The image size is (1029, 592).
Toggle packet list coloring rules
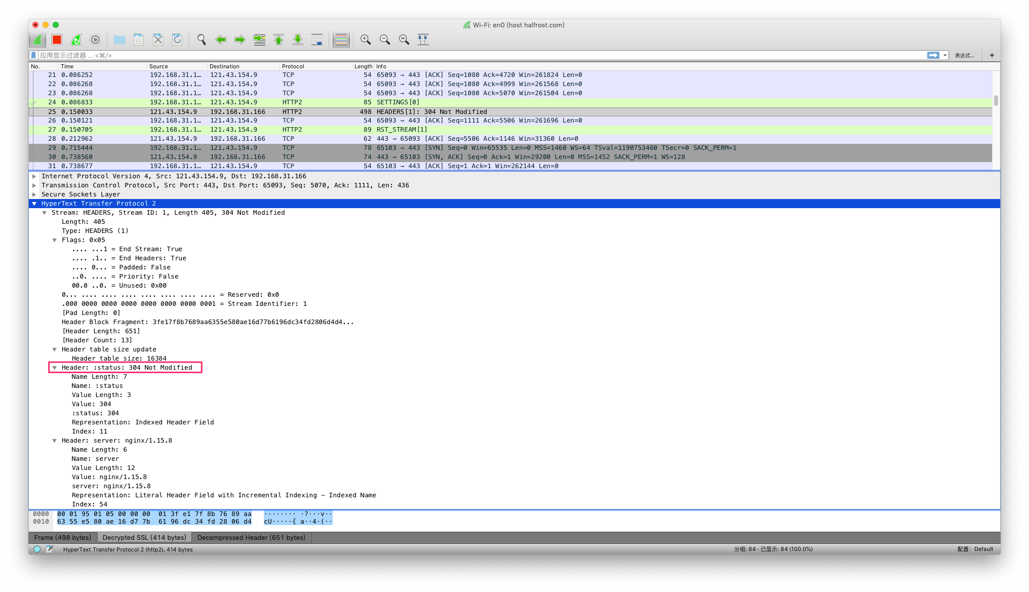[341, 40]
